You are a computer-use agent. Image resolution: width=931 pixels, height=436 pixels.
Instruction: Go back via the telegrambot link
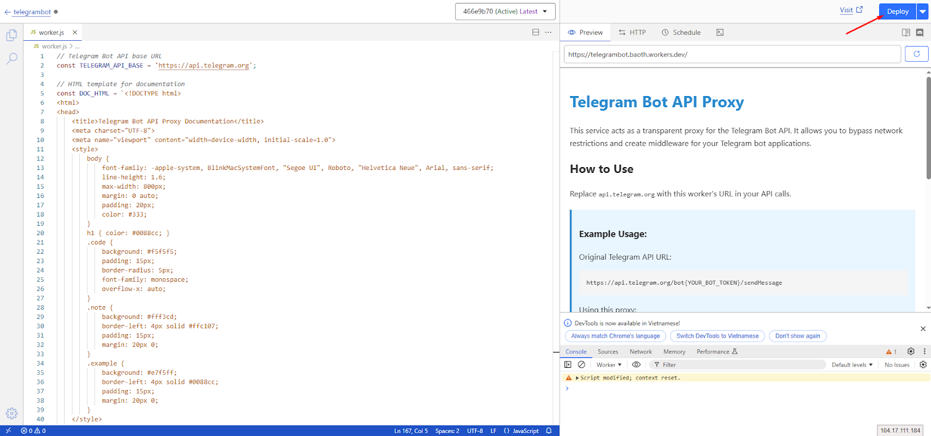(27, 12)
